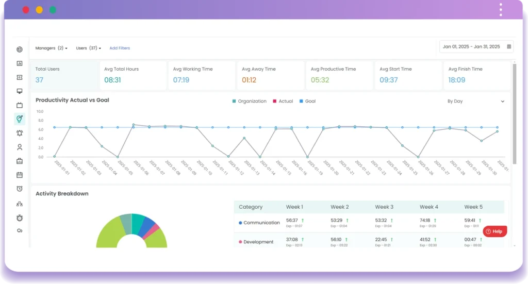The height and width of the screenshot is (284, 528).
Task: Click the green up arrow beside 56:37
Action: coord(303,221)
